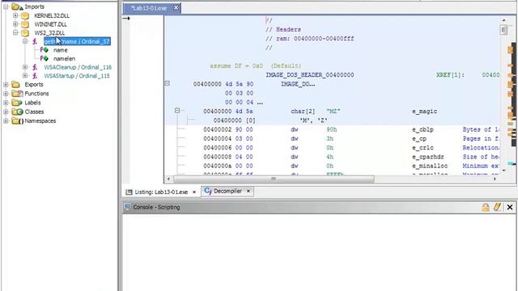This screenshot has width=518, height=291.
Task: Click the Decompiler tab icon
Action: coord(208,191)
